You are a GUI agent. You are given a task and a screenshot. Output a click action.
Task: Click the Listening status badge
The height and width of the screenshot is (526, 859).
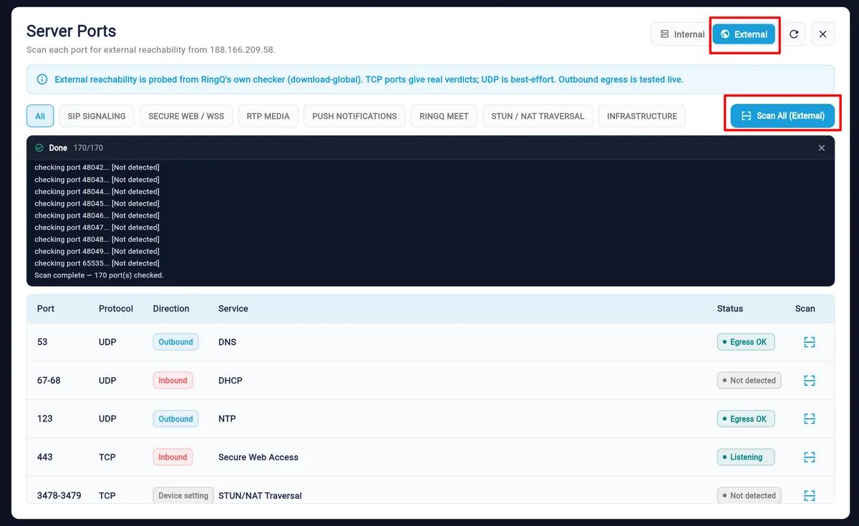[746, 457]
